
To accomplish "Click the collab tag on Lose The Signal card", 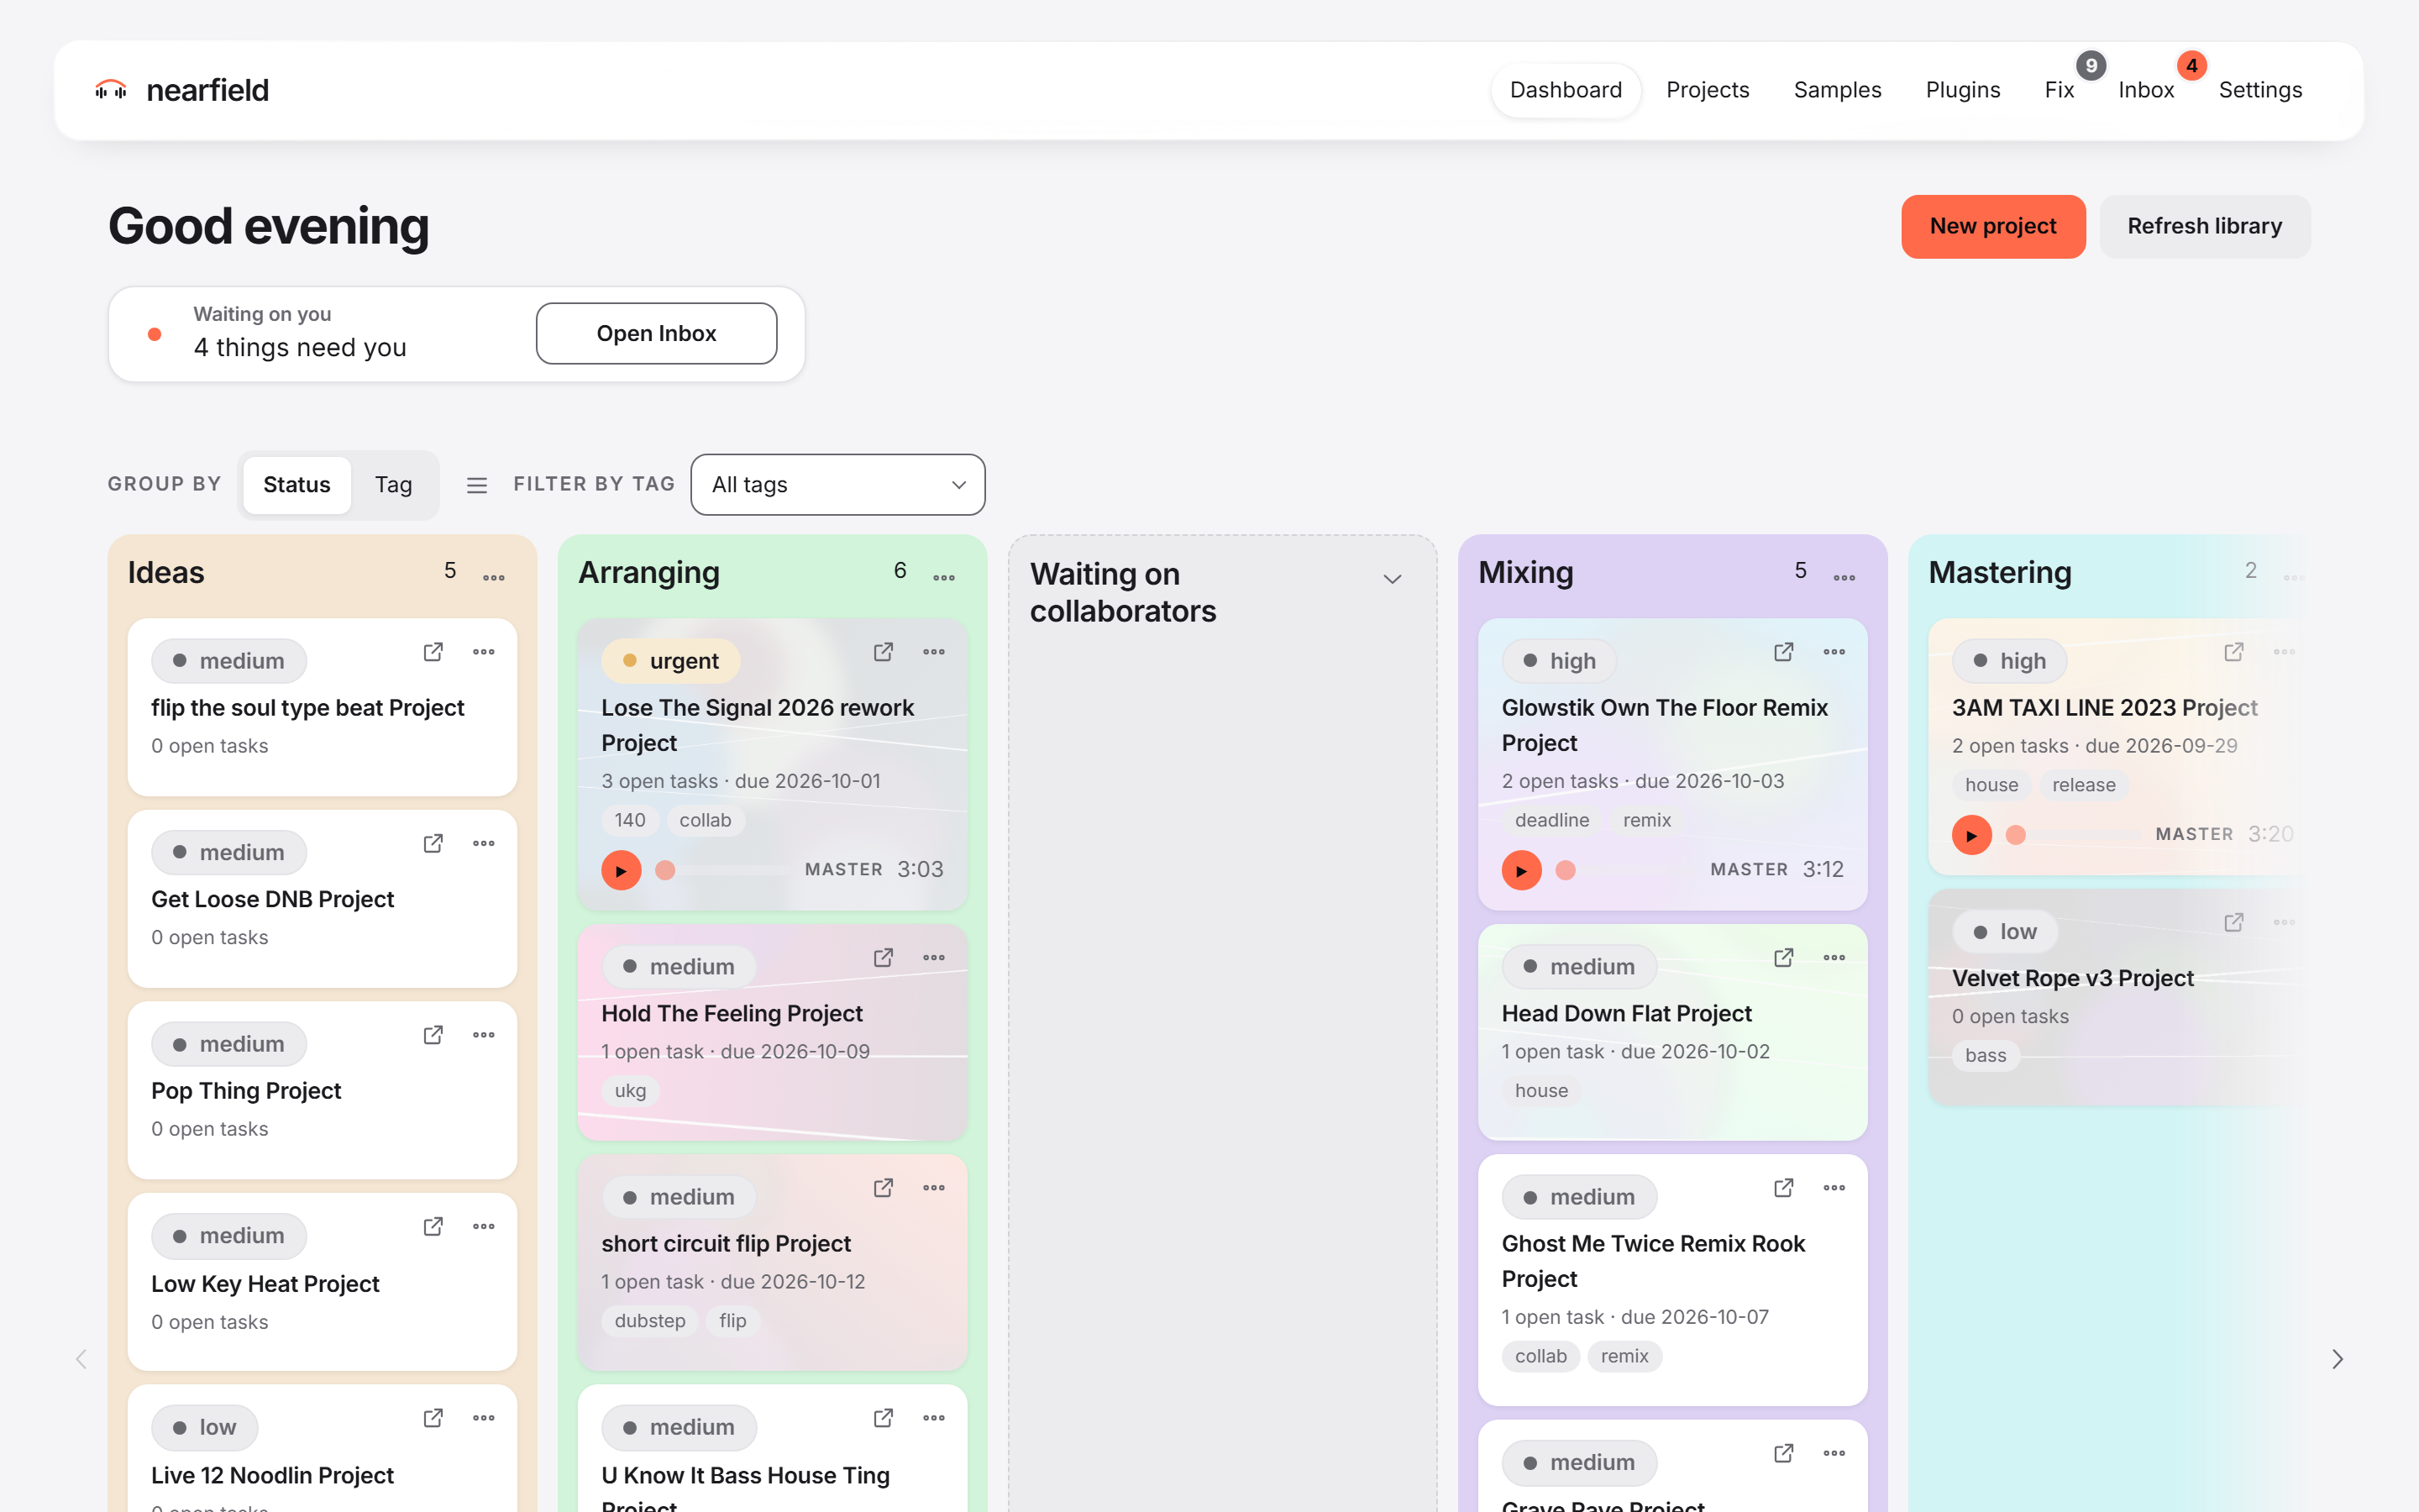I will pyautogui.click(x=705, y=820).
